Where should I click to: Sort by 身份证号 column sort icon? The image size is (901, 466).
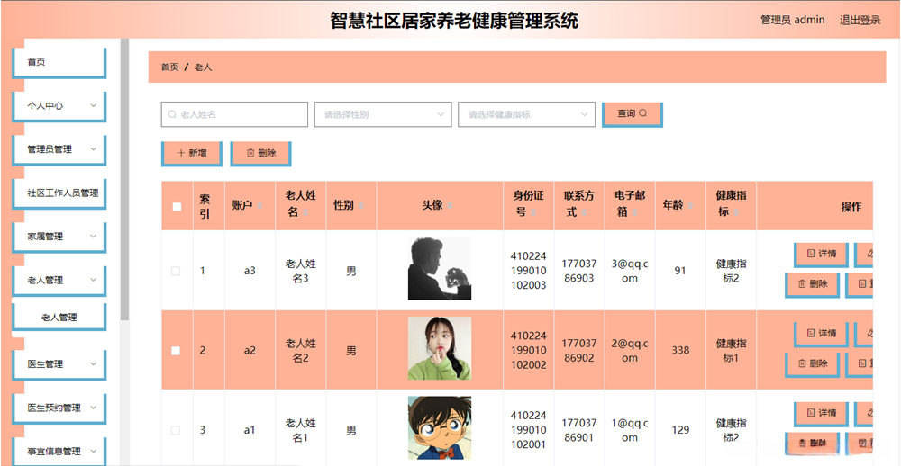(x=533, y=212)
